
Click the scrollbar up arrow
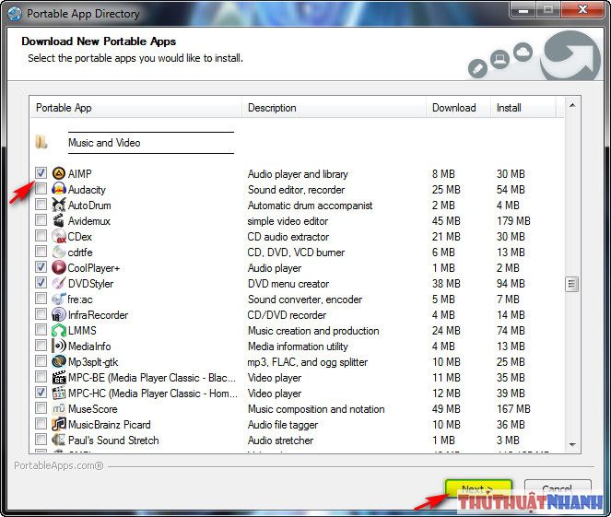[572, 105]
